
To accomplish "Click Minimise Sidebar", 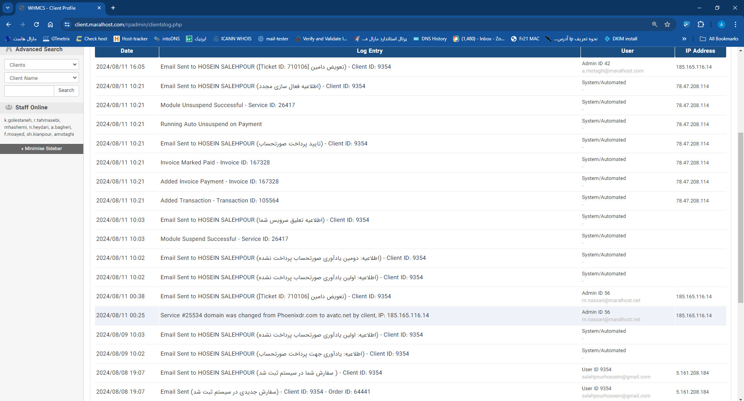I will click(42, 149).
